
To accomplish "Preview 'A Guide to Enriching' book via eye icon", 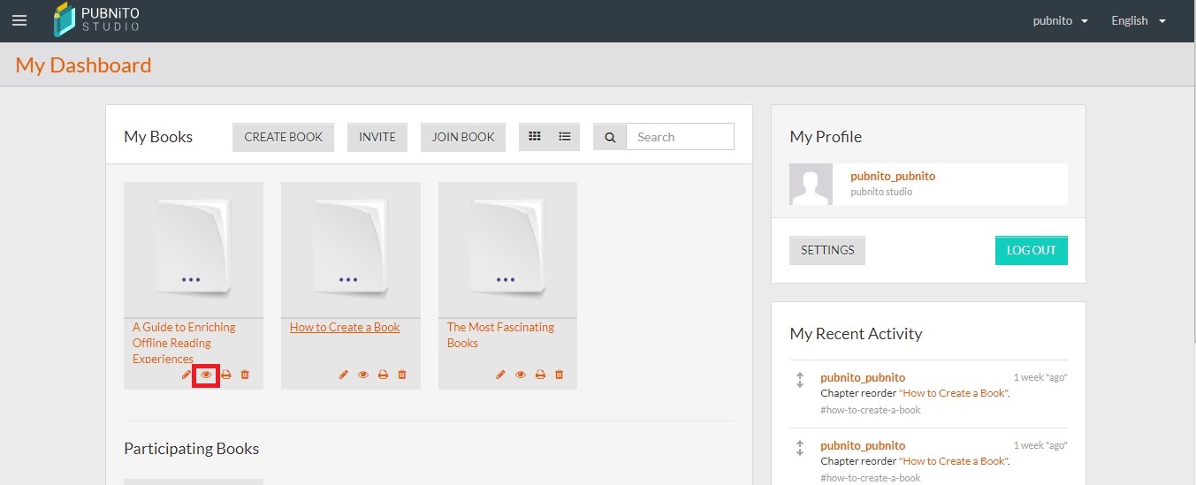I will 206,375.
